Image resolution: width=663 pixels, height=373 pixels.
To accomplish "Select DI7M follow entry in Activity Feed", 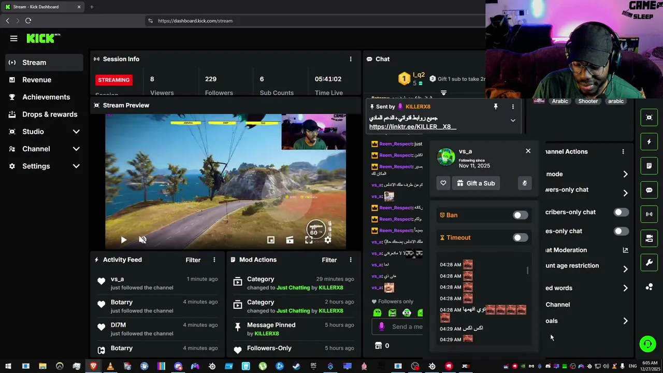I will [158, 329].
